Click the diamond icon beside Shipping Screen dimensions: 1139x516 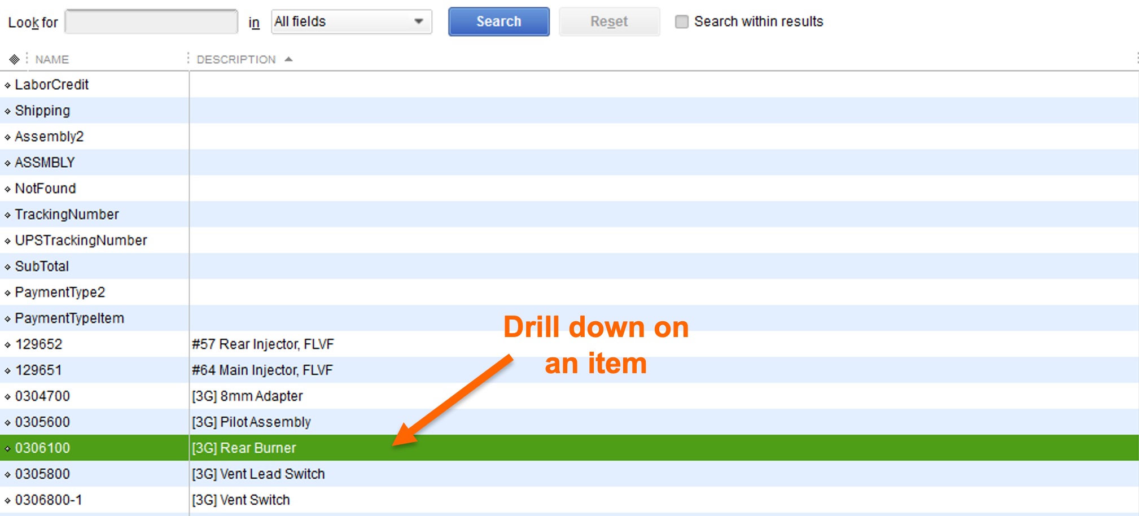click(7, 111)
